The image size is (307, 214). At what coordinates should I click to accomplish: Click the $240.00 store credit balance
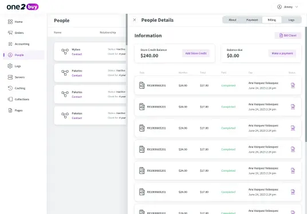tap(149, 56)
